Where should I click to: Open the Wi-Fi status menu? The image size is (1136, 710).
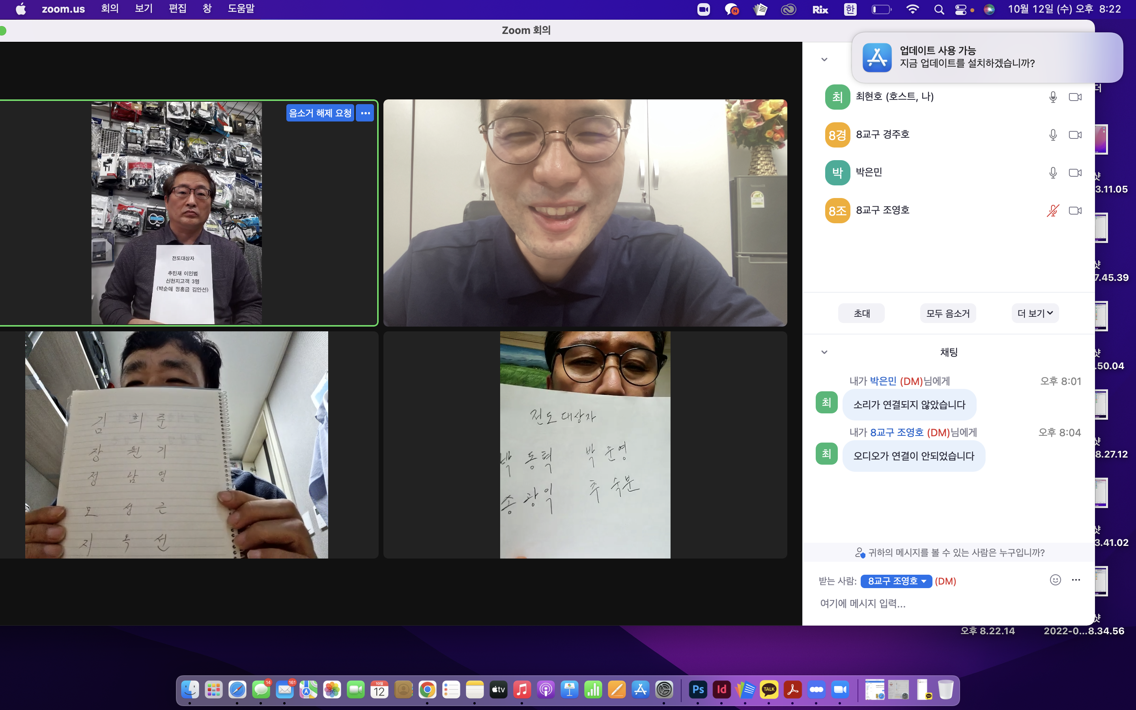912,9
